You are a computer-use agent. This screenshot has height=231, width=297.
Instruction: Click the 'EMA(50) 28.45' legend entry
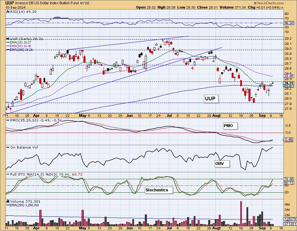click(20, 46)
